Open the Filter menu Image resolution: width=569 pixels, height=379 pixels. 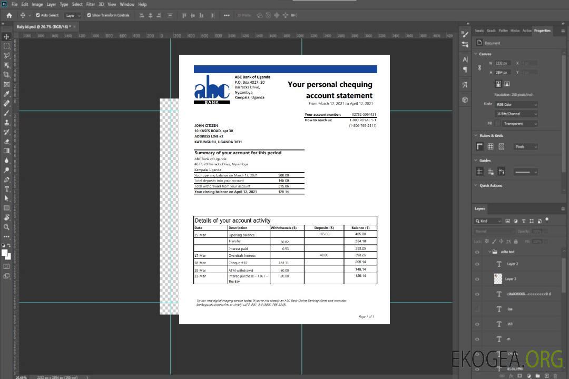[91, 4]
